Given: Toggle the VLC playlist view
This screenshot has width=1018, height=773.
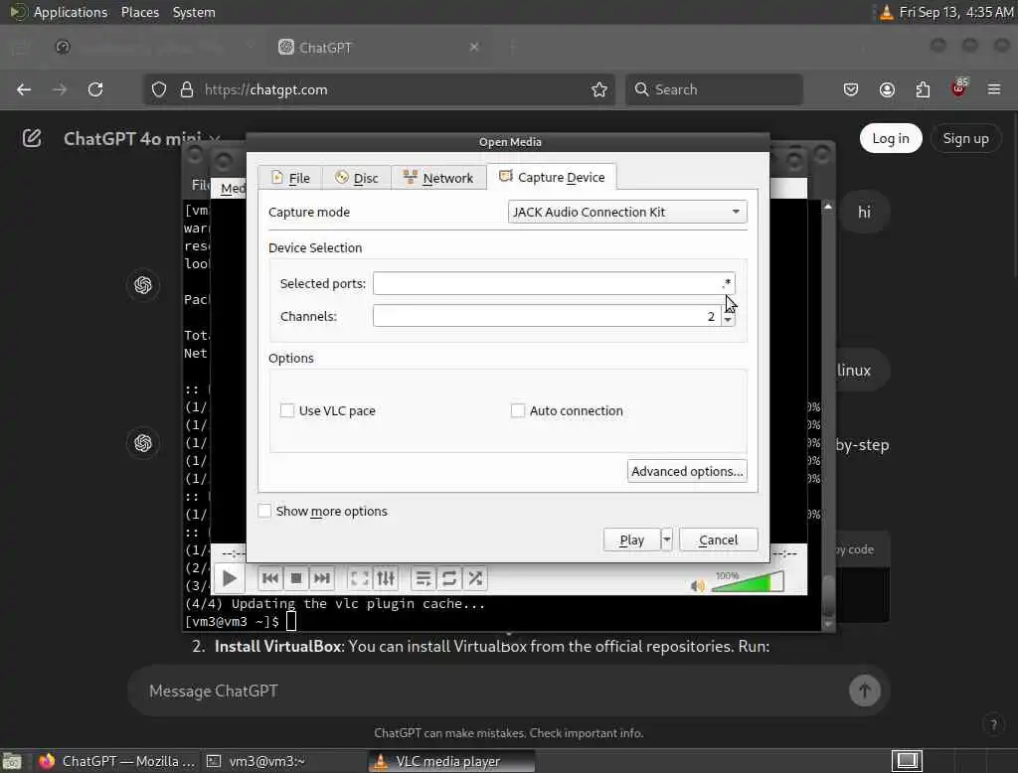Looking at the screenshot, I should click(x=424, y=578).
